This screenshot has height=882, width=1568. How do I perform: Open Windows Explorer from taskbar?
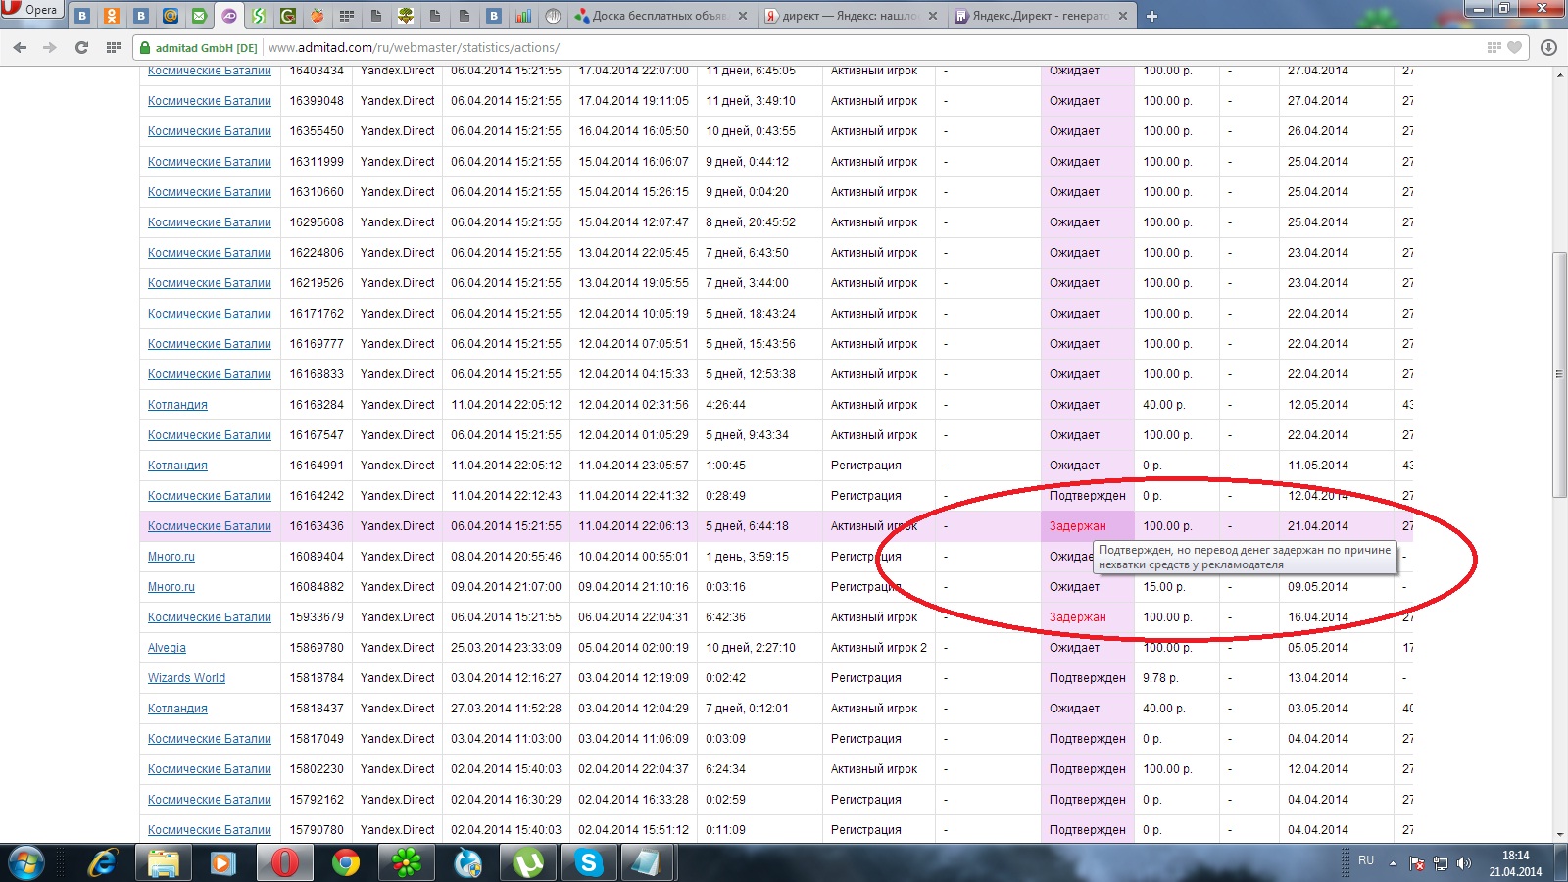pyautogui.click(x=163, y=863)
